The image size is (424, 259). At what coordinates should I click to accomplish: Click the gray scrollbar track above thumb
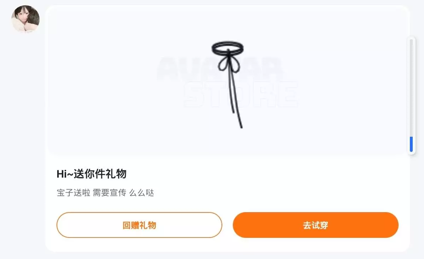point(411,87)
